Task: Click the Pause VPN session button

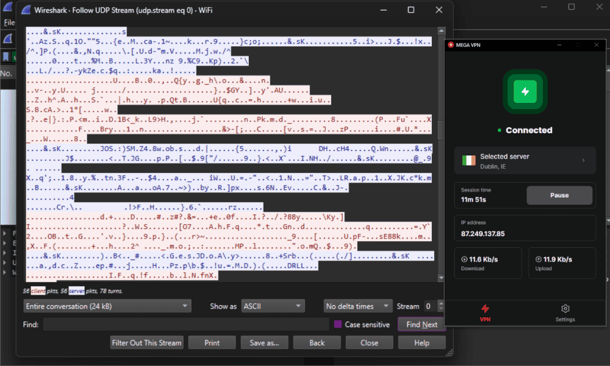Action: pos(559,195)
